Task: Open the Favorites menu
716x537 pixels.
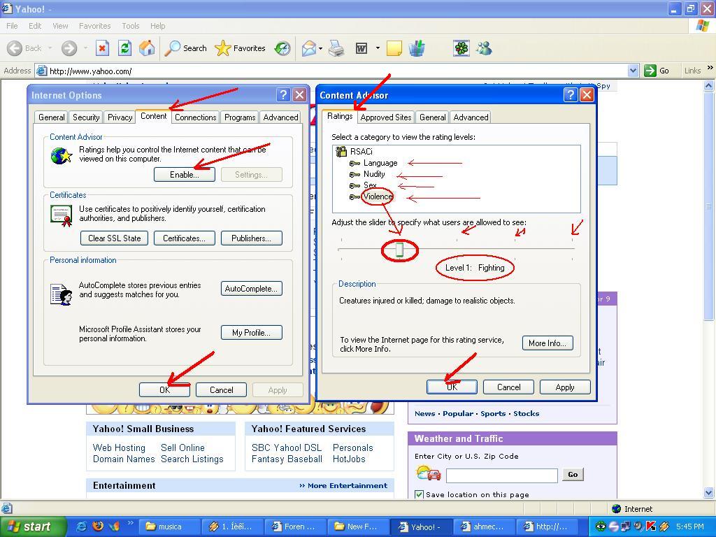Action: pos(94,26)
